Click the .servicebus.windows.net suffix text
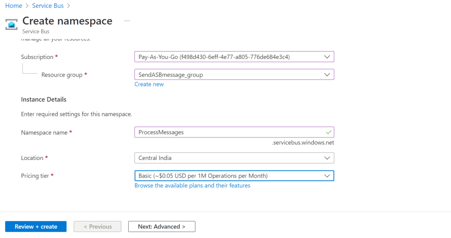 point(303,142)
